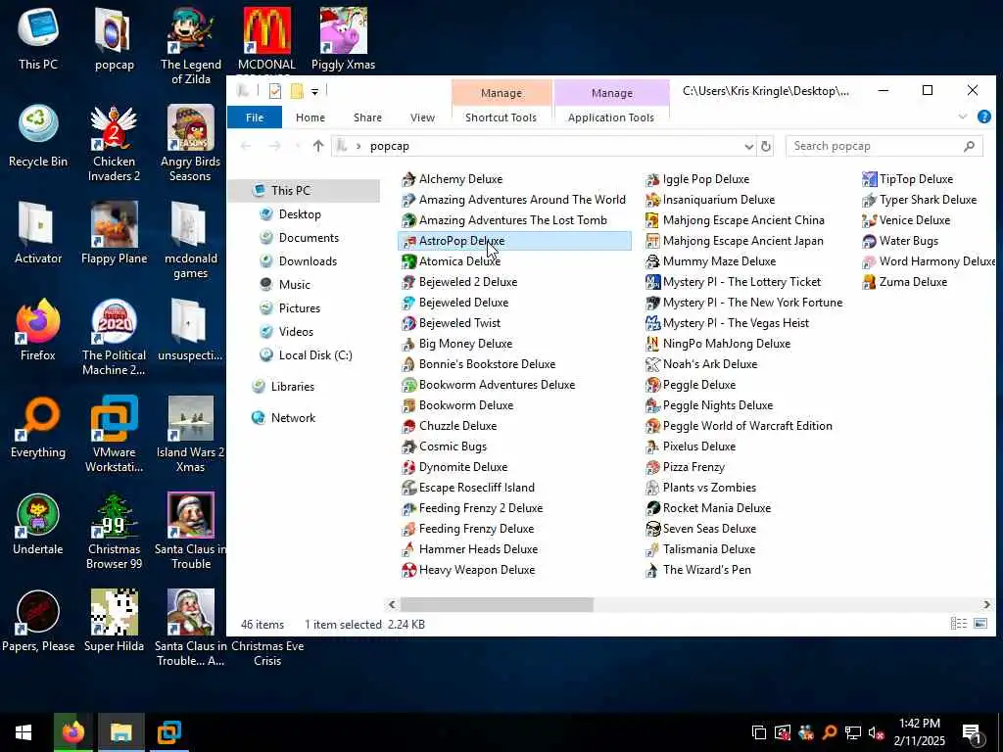Image resolution: width=1003 pixels, height=752 pixels.
Task: Click the horizontal scrollbar thumb
Action: pyautogui.click(x=497, y=604)
